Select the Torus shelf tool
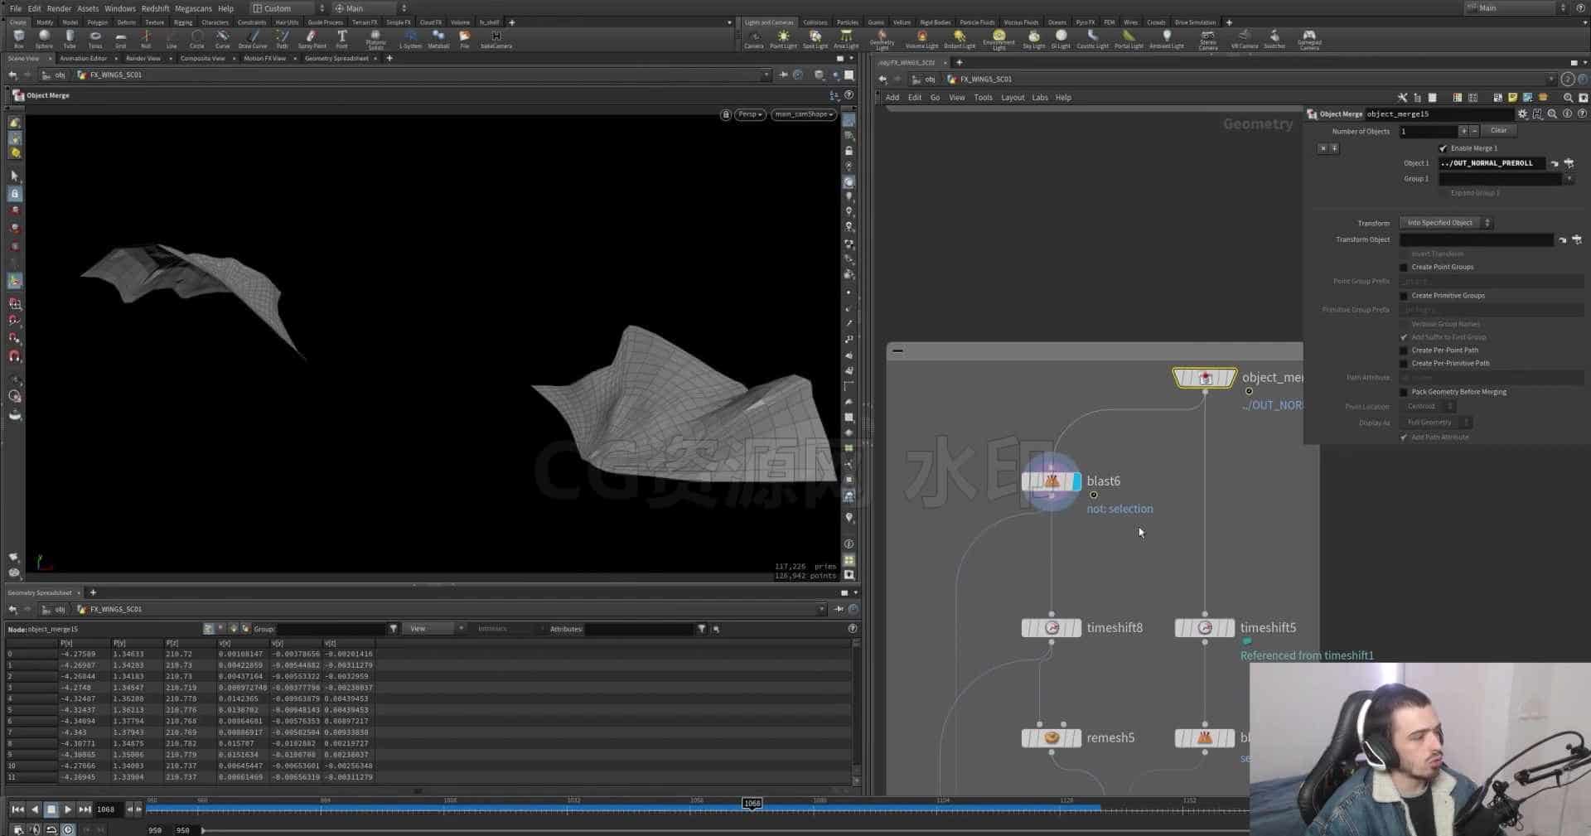This screenshot has height=836, width=1591. pyautogui.click(x=95, y=39)
